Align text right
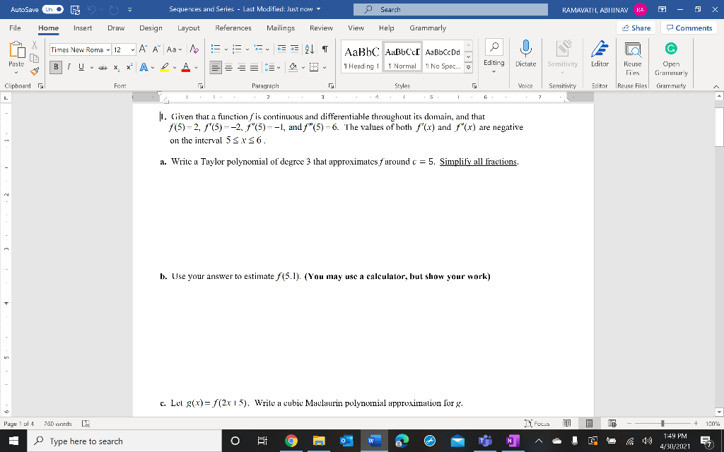This screenshot has height=452, width=724. tap(240, 68)
